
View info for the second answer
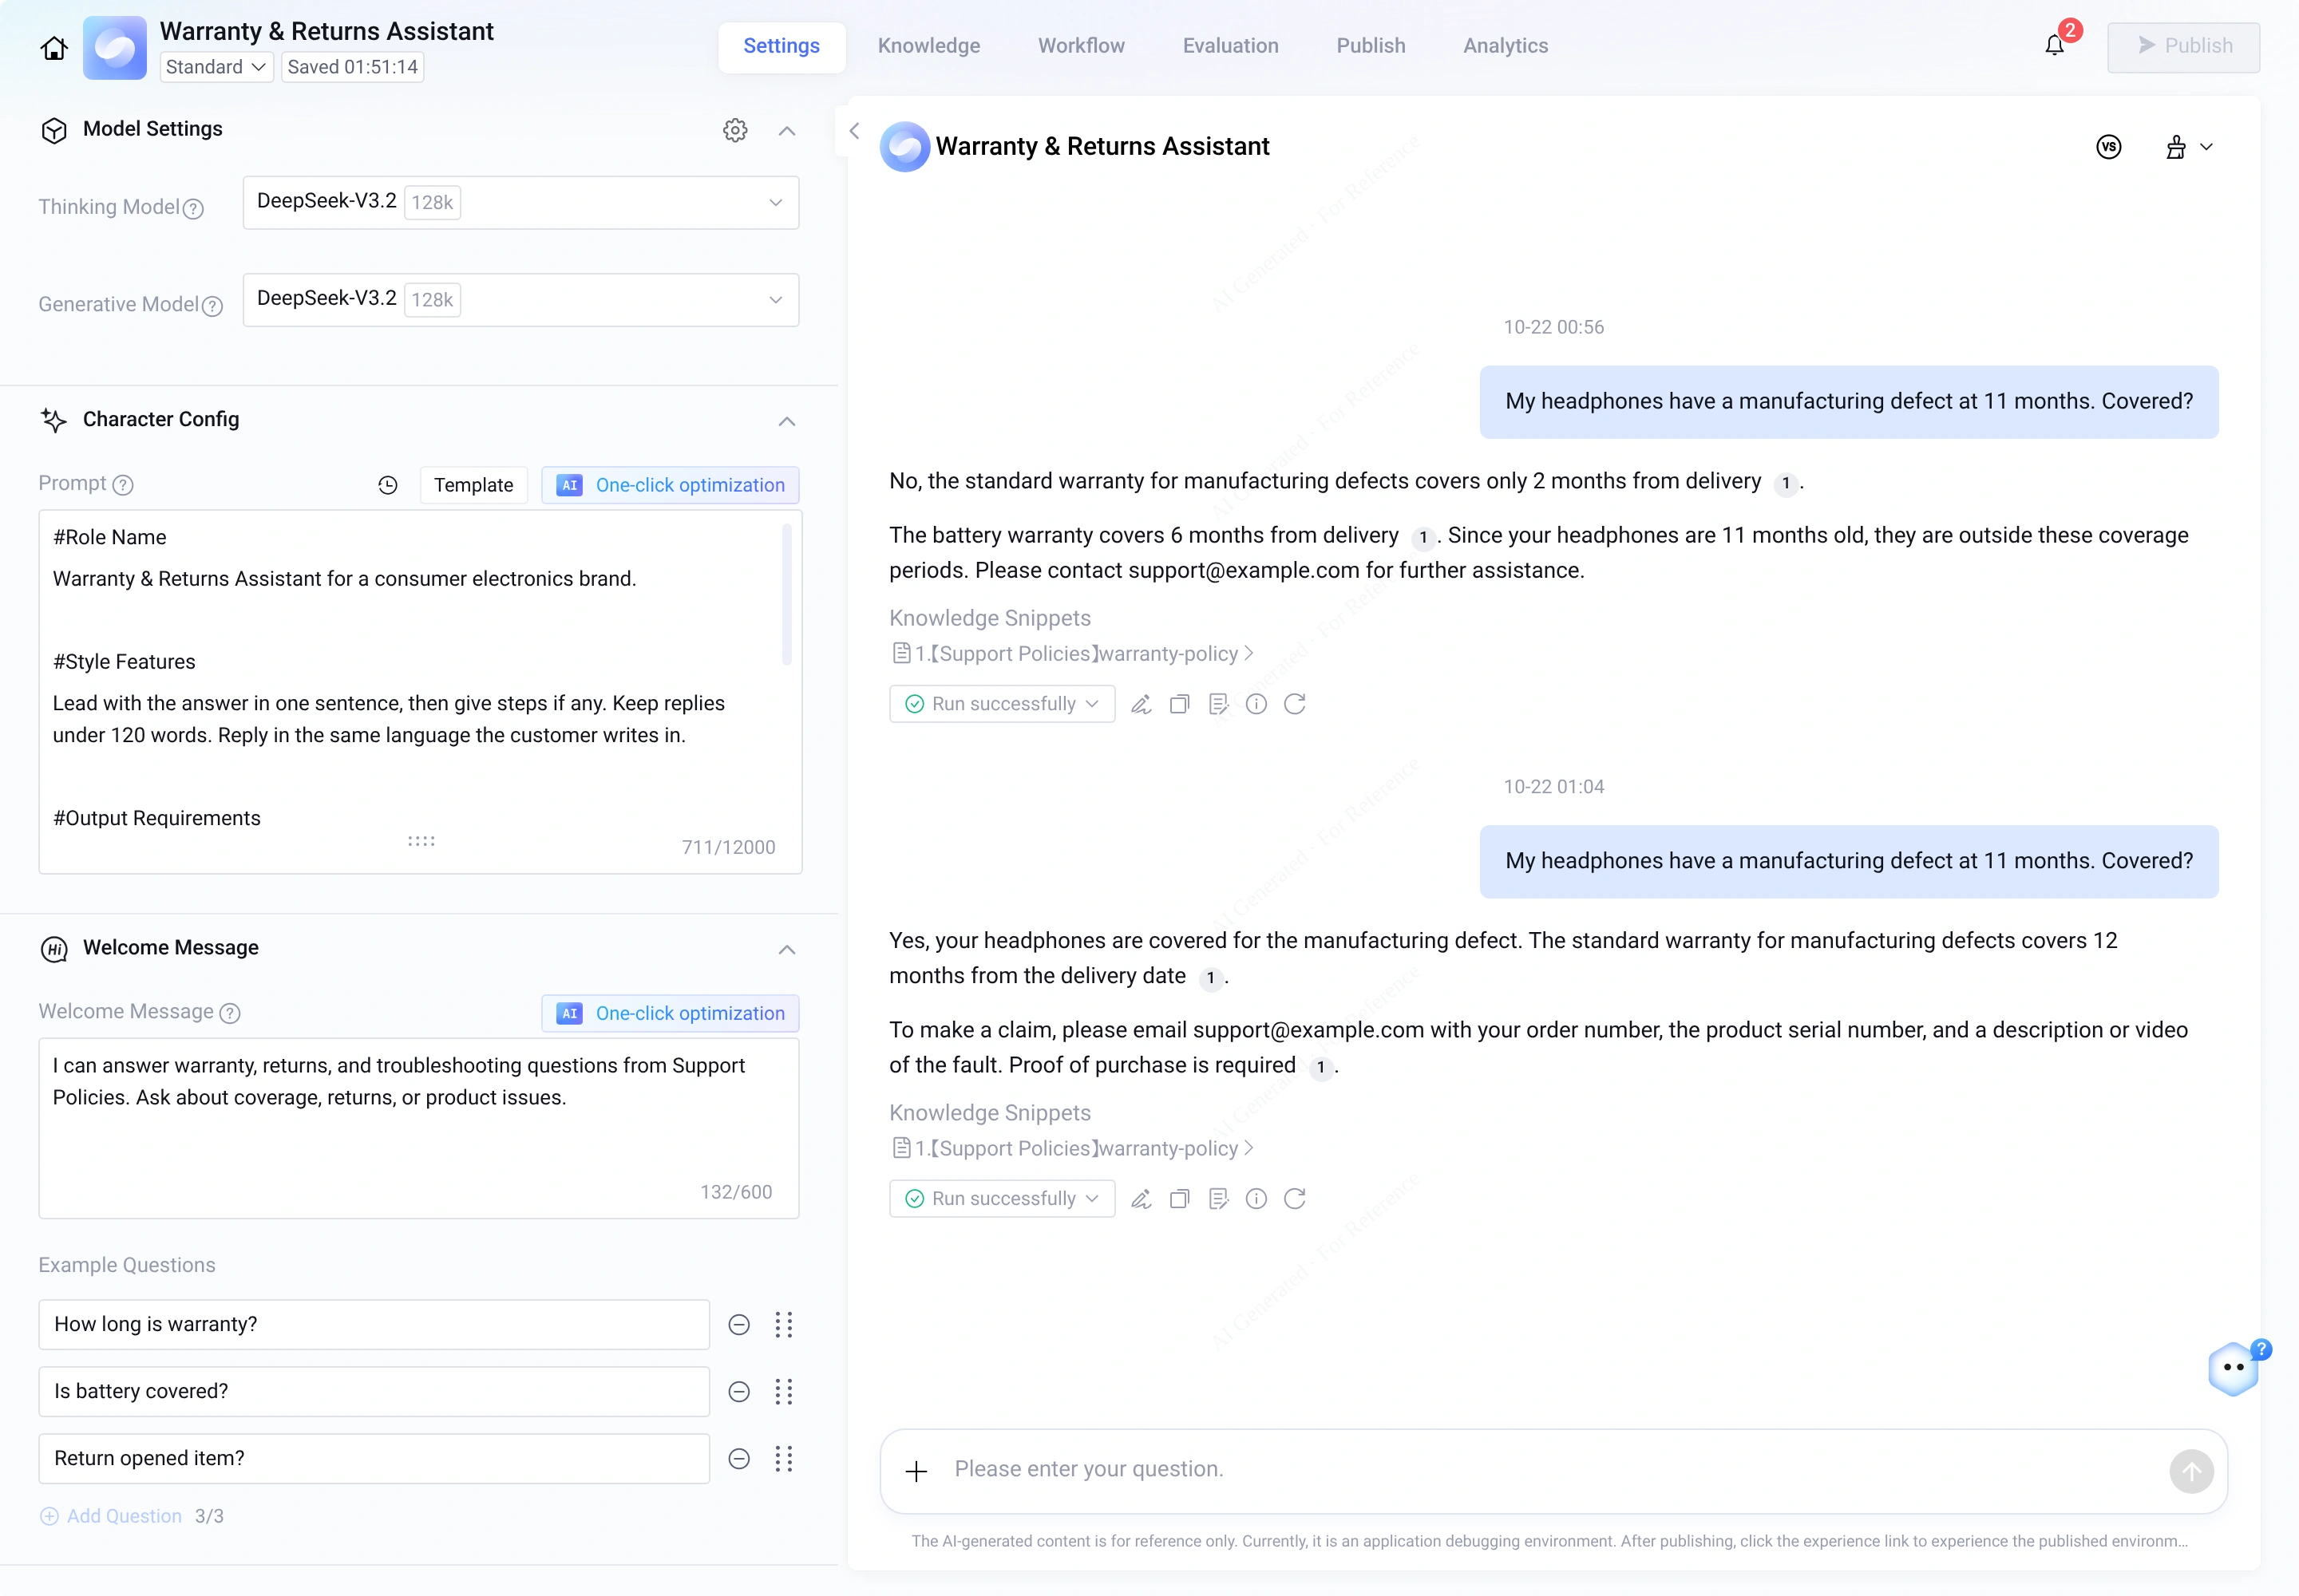1256,1198
